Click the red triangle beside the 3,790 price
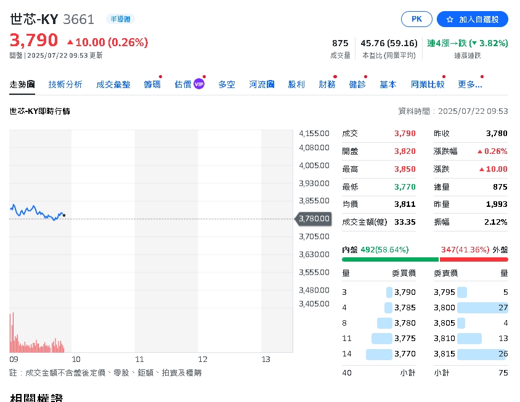This screenshot has width=520, height=402. [69, 43]
